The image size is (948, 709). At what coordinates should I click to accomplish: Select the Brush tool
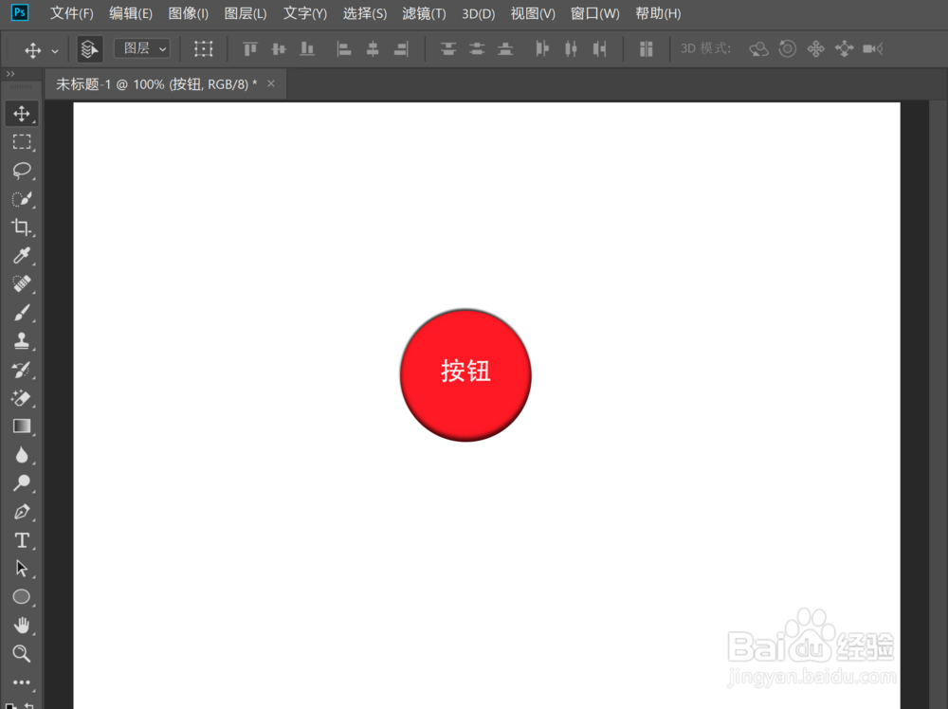22,313
